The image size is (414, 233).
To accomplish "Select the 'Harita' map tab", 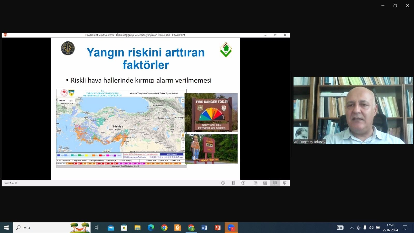I will tap(62, 100).
